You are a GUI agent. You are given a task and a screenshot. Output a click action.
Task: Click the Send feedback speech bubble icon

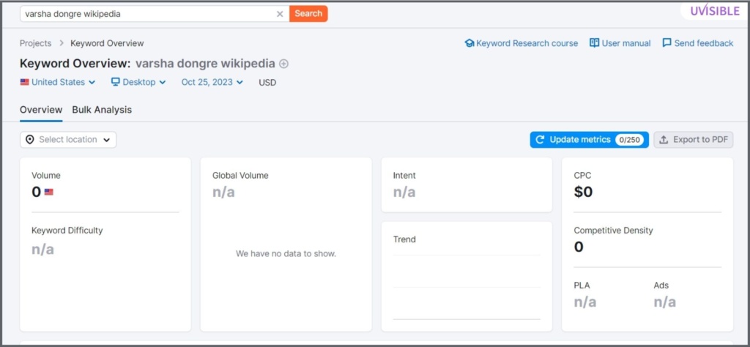[667, 43]
